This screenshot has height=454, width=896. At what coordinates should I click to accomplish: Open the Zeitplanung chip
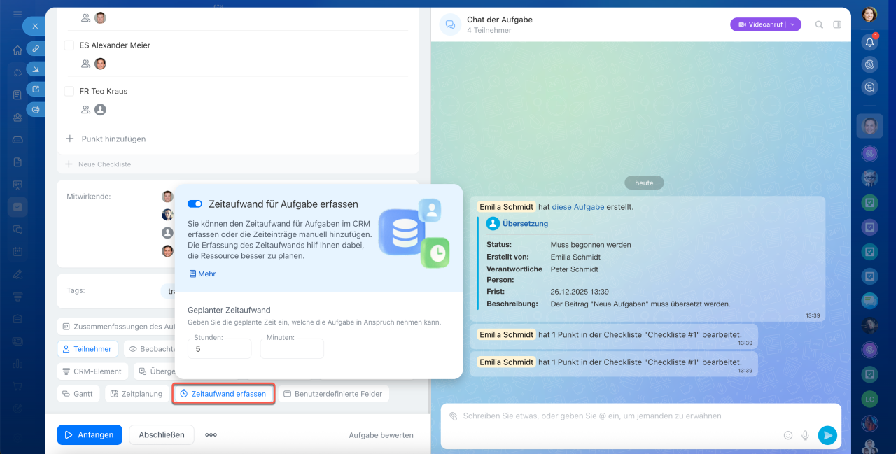136,394
